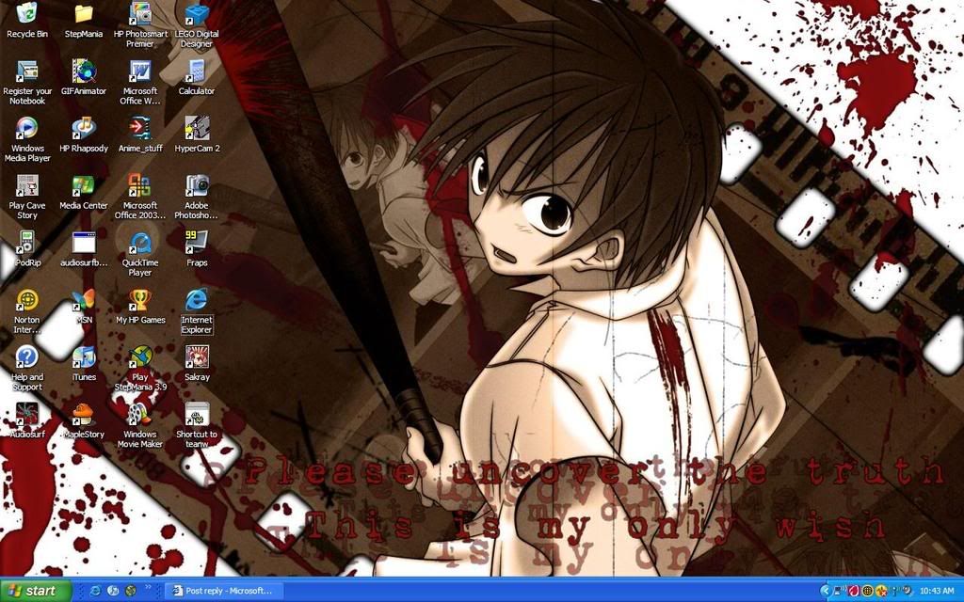
Task: Select the Media Center desktop icon
Action: click(x=84, y=192)
